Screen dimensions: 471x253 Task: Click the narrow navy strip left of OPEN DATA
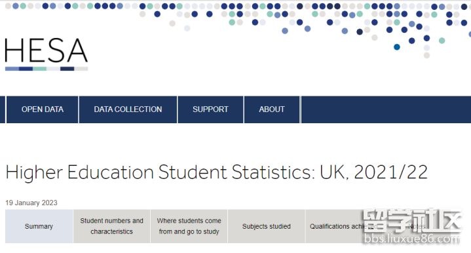click(x=3, y=109)
